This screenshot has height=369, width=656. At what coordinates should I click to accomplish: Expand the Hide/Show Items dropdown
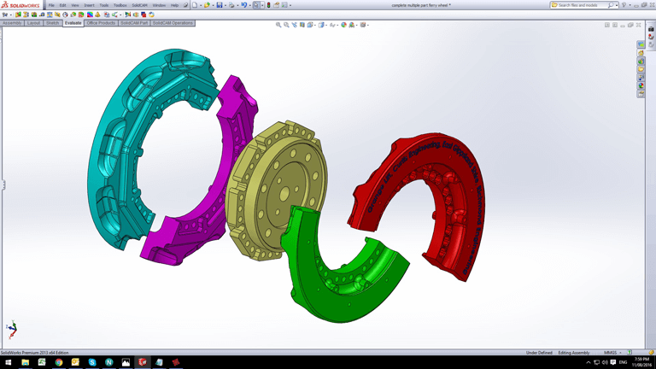click(335, 25)
